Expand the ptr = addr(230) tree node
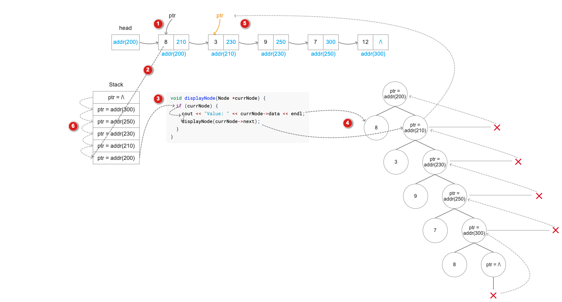Screen dimensions: 562x302 pyautogui.click(x=435, y=162)
